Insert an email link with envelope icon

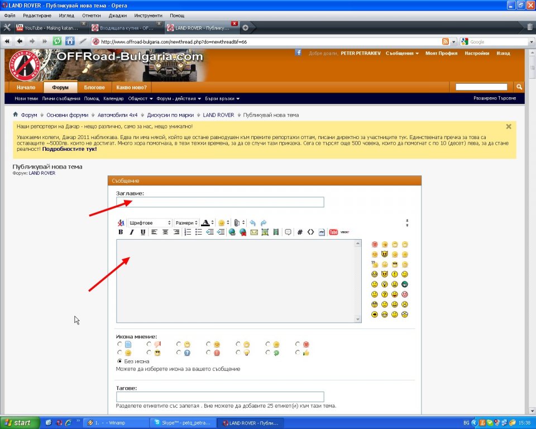(254, 232)
